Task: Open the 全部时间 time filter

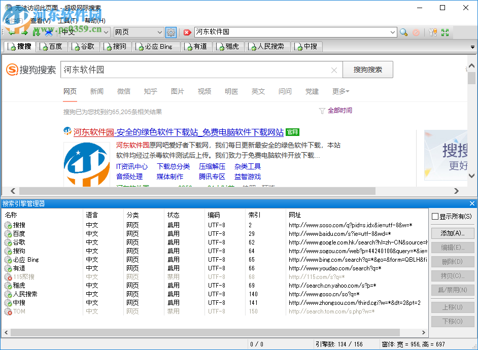Action: (340, 110)
